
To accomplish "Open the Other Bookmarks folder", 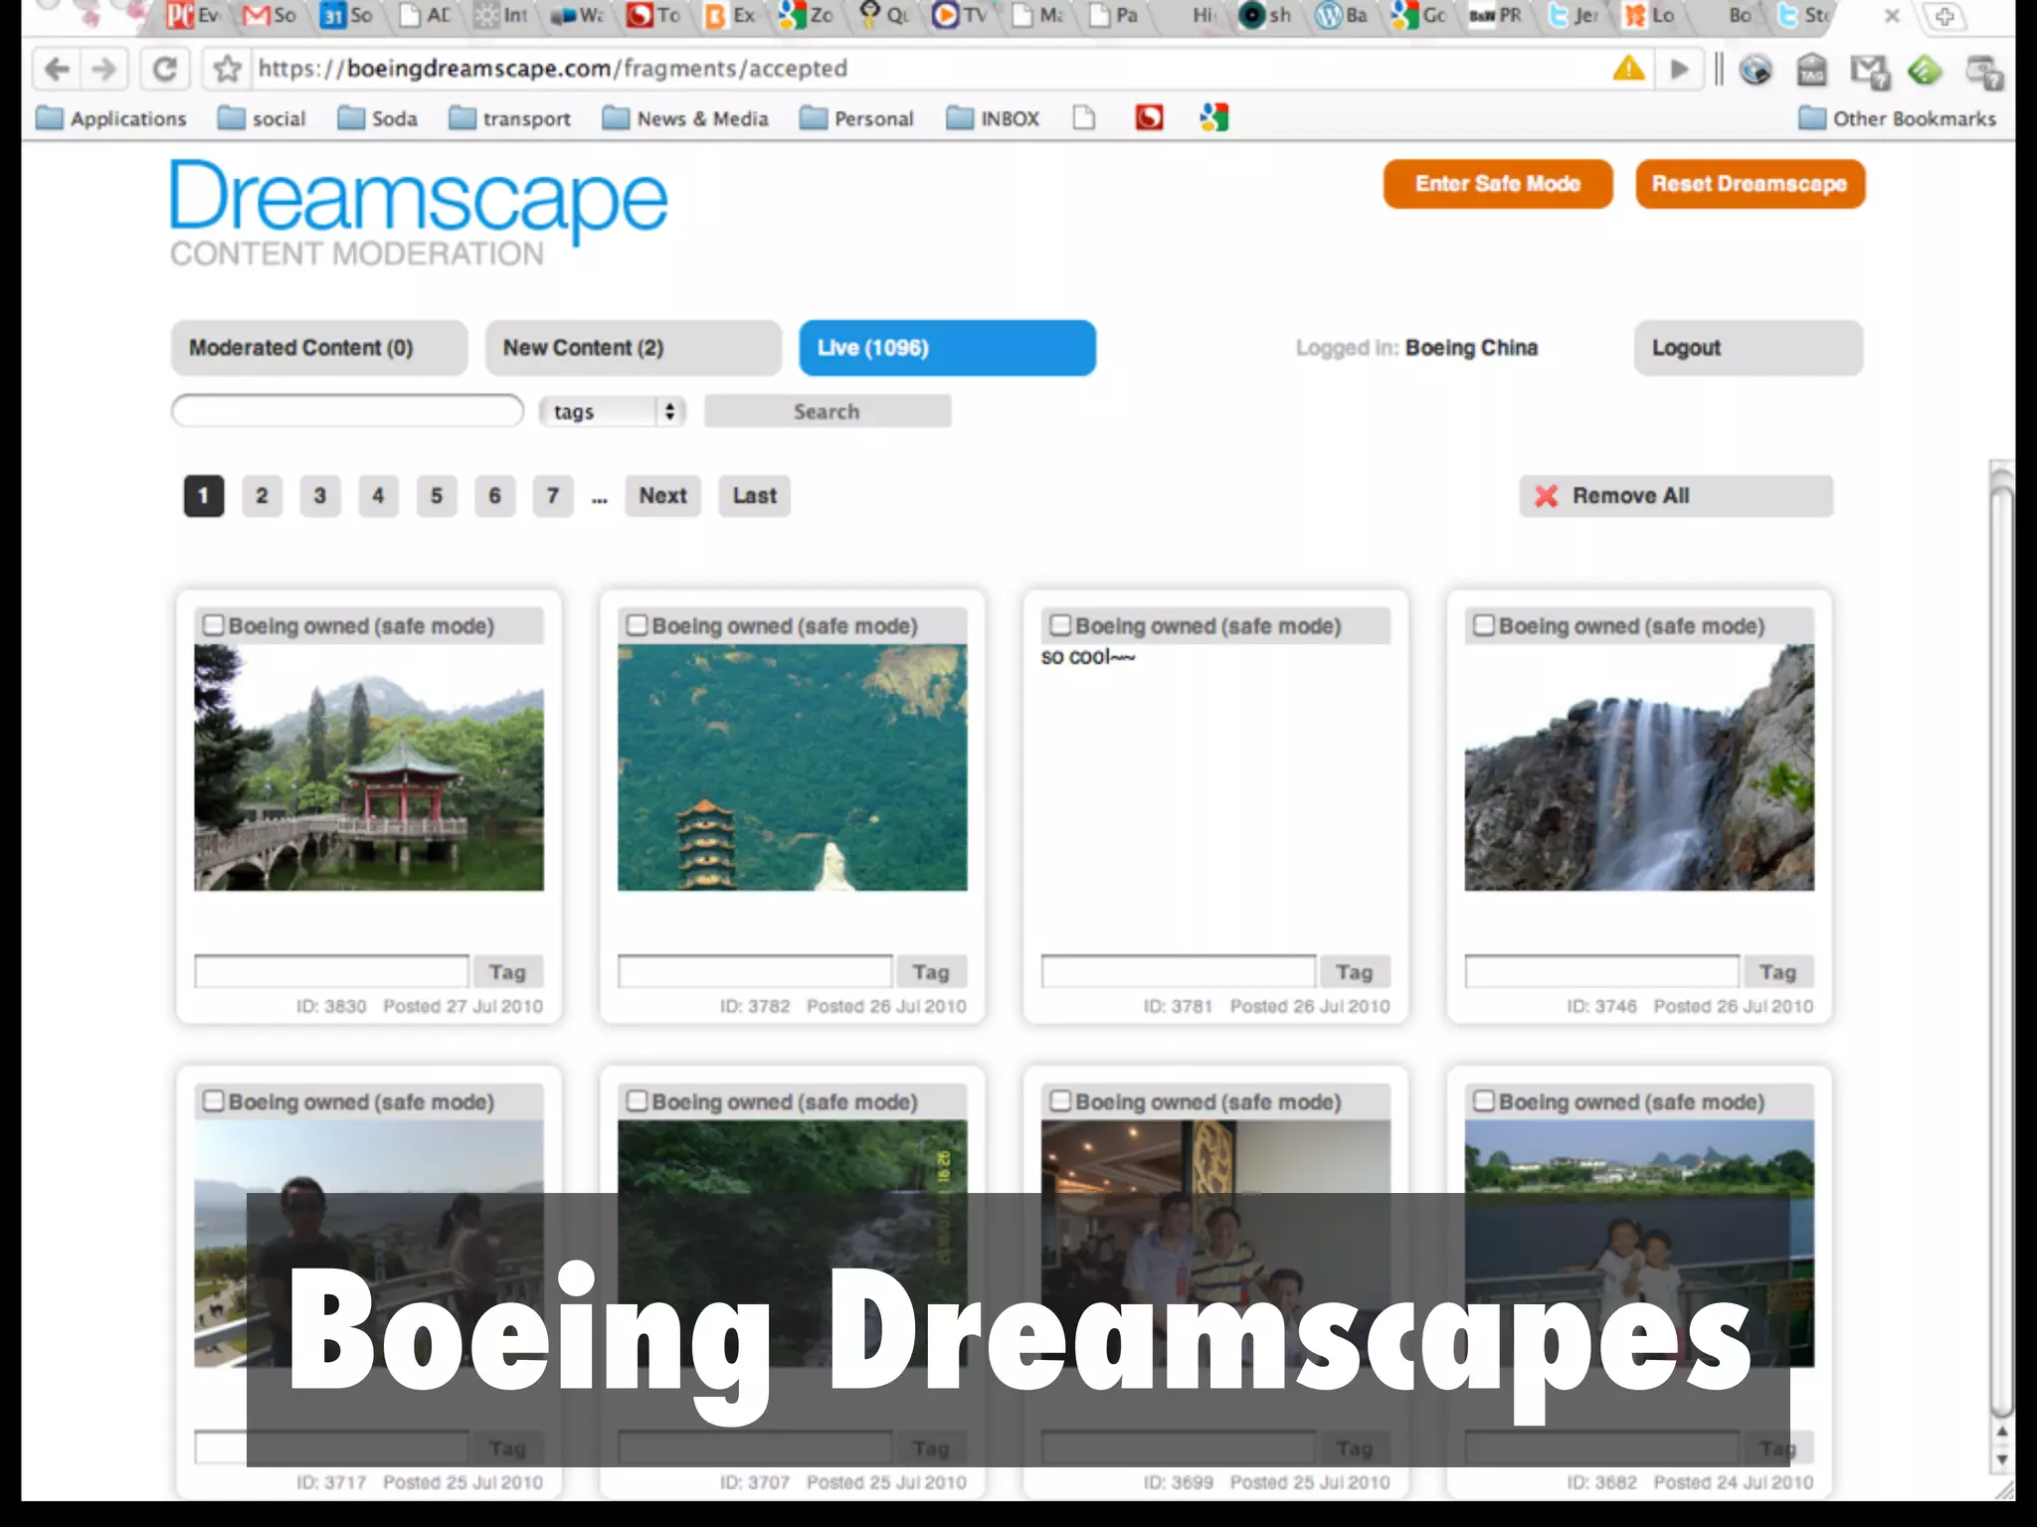I will [1898, 118].
